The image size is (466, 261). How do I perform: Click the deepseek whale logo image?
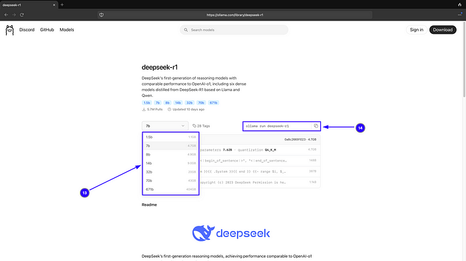[231, 233]
